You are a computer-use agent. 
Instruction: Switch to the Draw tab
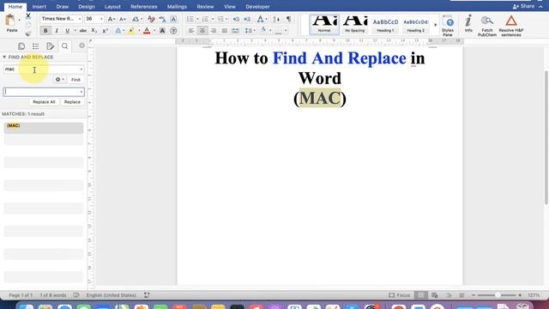coord(63,7)
